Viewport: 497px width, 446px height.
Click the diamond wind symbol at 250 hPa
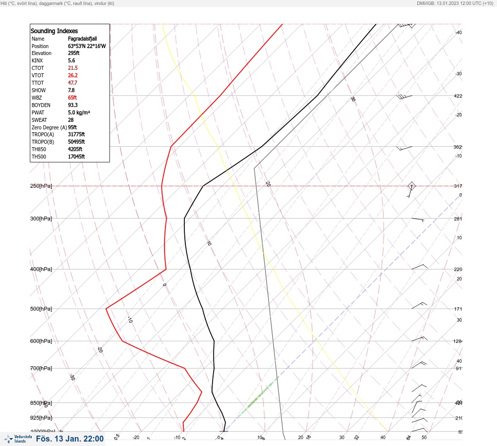[x=411, y=186]
